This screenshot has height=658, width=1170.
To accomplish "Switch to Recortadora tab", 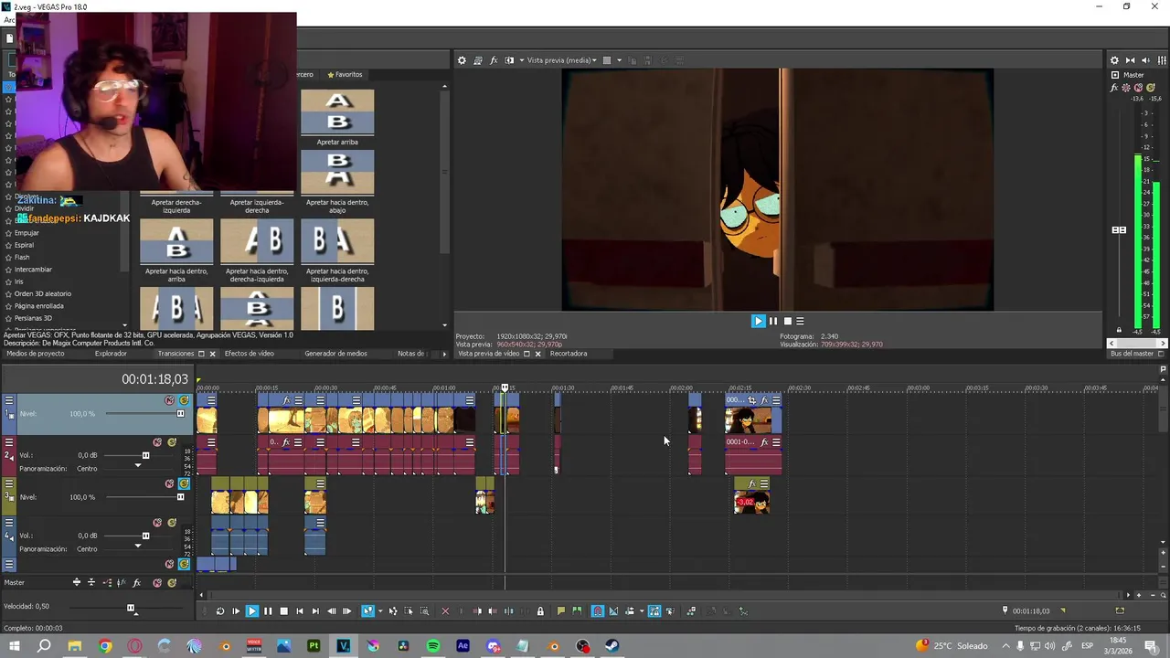I will pos(569,354).
